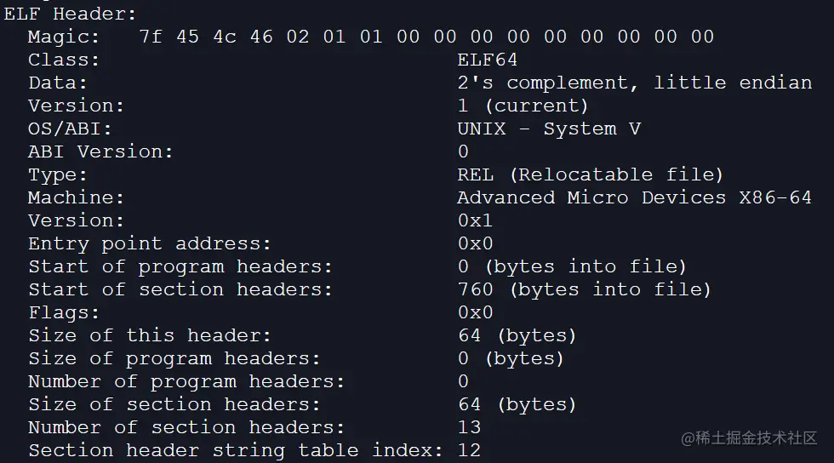Select the "2's complement, little endian" text
Screen dimensions: 834x463
coord(634,83)
